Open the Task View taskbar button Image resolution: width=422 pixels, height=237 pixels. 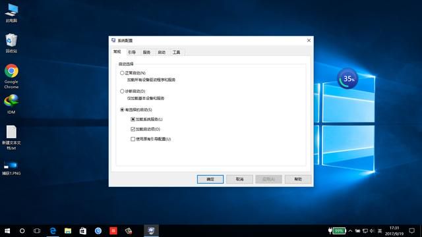tap(37, 231)
